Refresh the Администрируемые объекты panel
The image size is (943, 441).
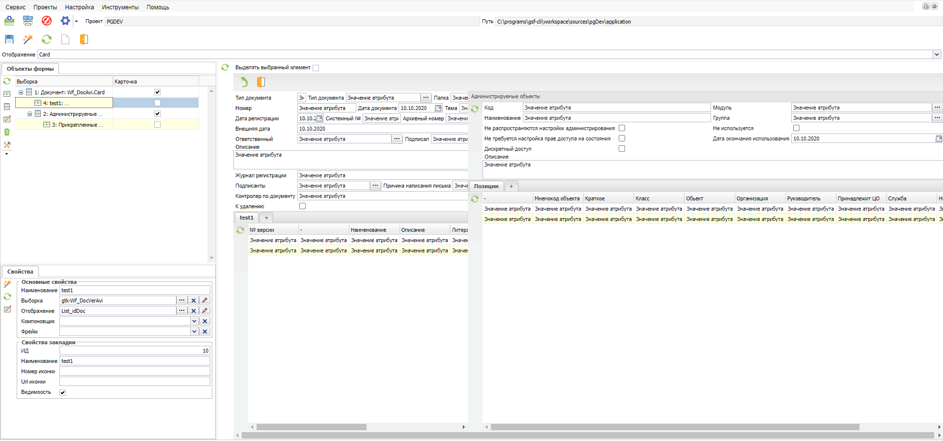(x=475, y=109)
